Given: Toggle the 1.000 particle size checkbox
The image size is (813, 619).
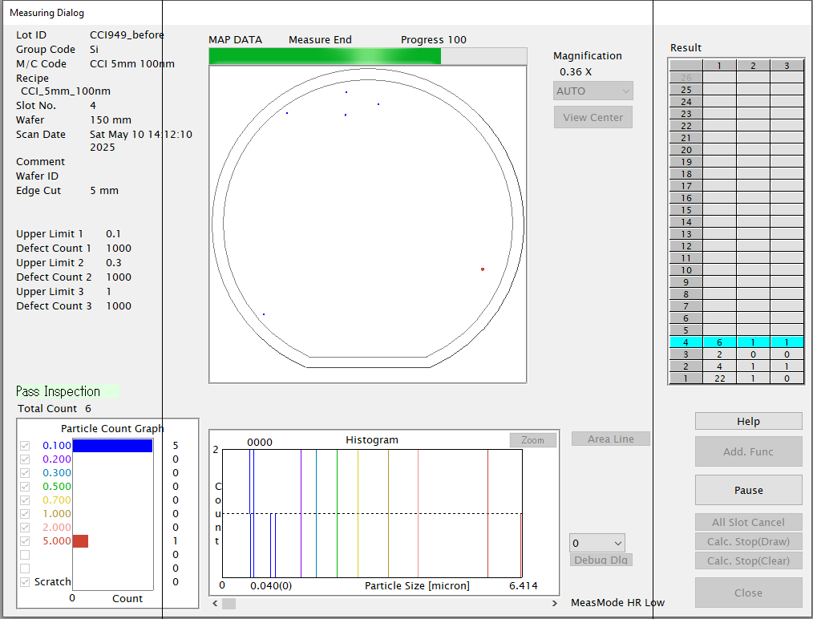Looking at the screenshot, I should pos(25,514).
